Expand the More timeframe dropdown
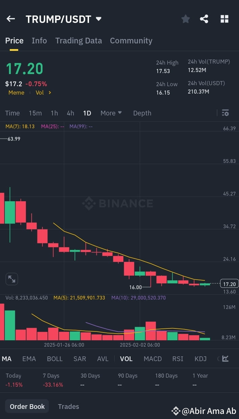This screenshot has width=239, height=419. point(111,113)
